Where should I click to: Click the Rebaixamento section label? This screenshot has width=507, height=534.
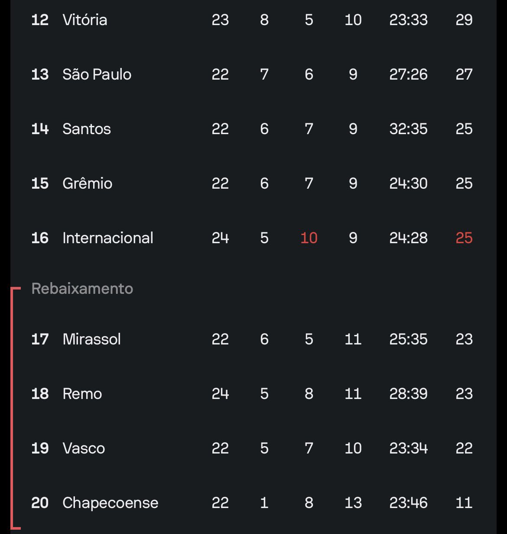tap(82, 289)
